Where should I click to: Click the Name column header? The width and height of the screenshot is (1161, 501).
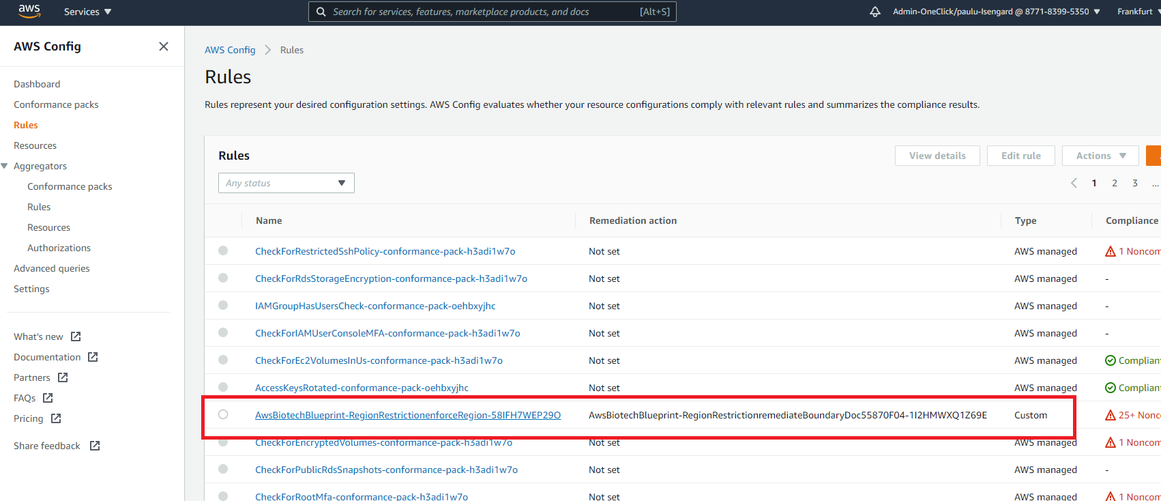(269, 220)
